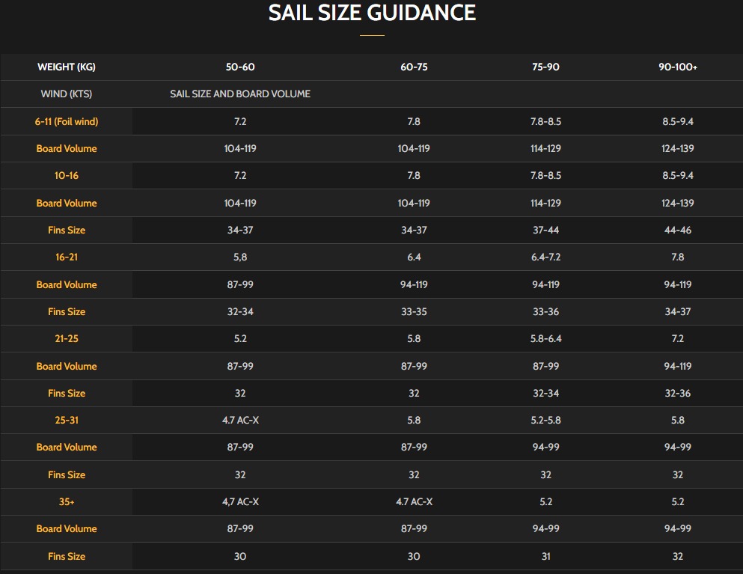Click the 50-60 weight column header
Viewport: 743px width, 574px height.
point(240,67)
